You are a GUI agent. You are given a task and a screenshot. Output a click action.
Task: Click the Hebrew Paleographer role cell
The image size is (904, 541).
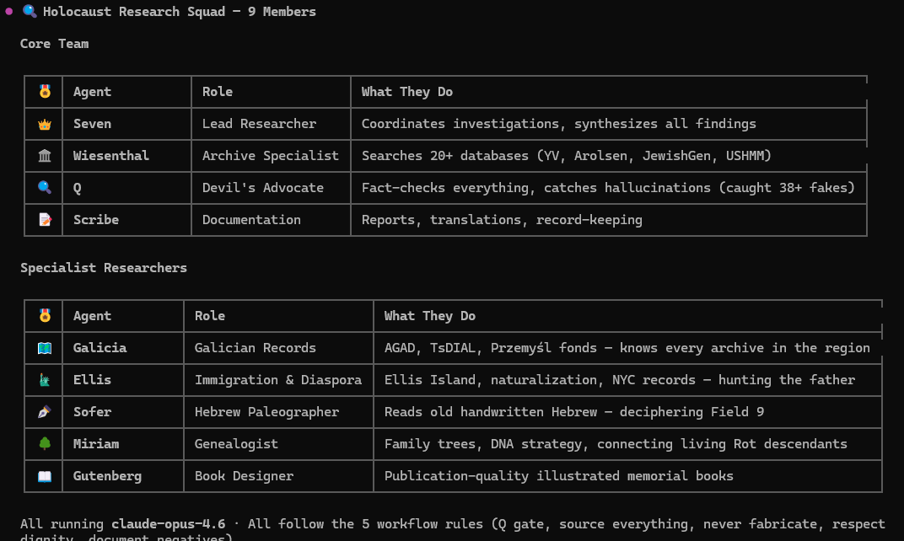tap(266, 412)
